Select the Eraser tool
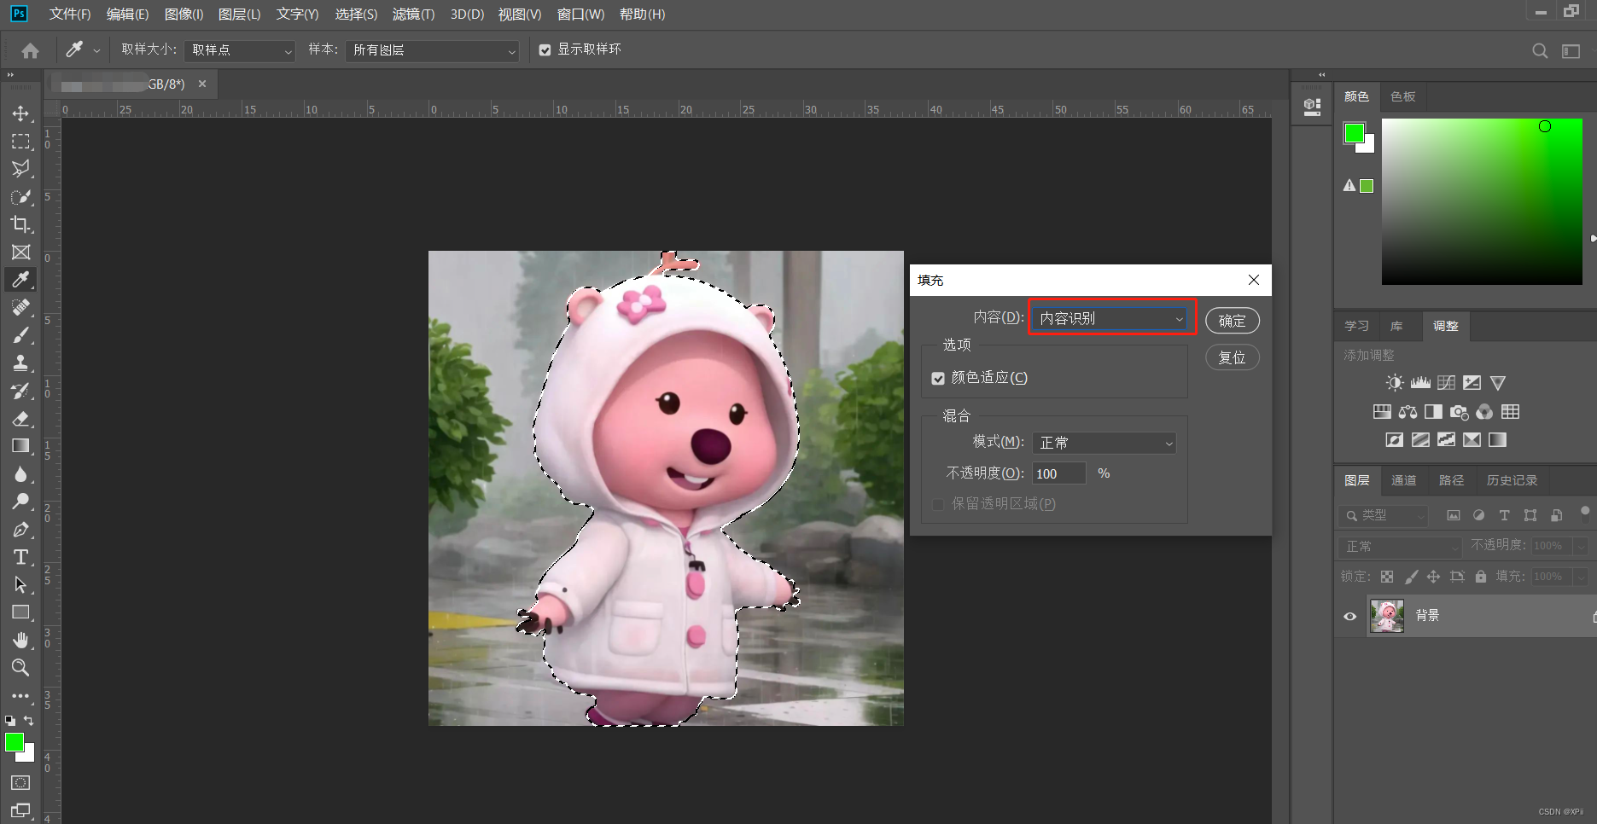Screen dimensions: 1597x824 coord(20,419)
